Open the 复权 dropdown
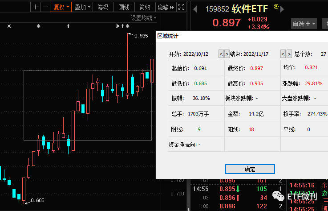 [61, 7]
